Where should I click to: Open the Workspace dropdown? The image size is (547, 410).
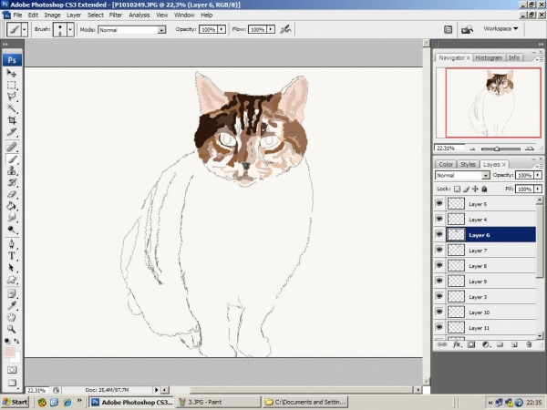501,28
